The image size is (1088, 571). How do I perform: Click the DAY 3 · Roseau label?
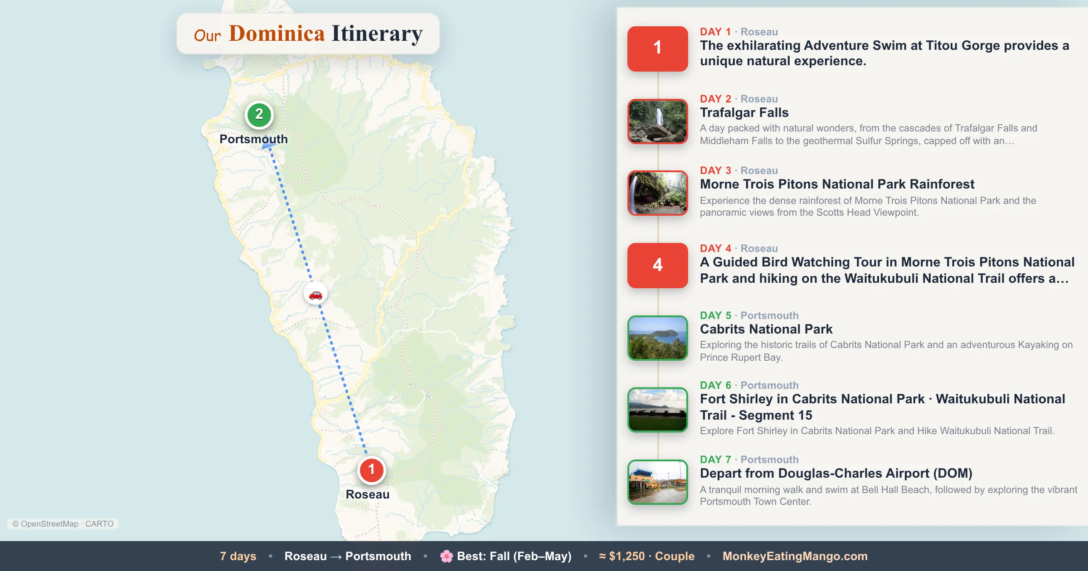coord(738,170)
